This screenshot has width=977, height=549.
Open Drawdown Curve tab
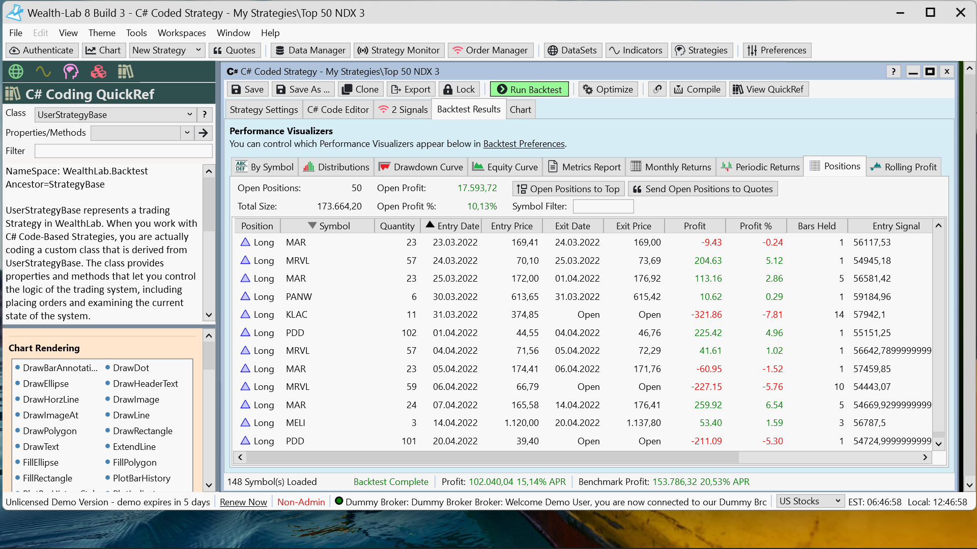[x=421, y=167]
